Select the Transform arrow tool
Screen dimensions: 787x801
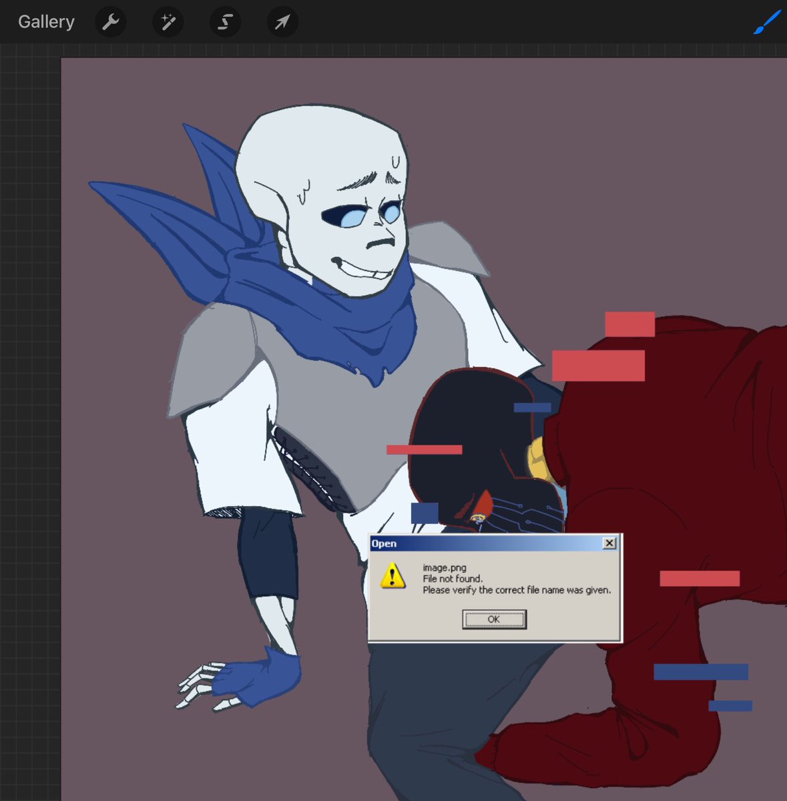click(x=282, y=23)
